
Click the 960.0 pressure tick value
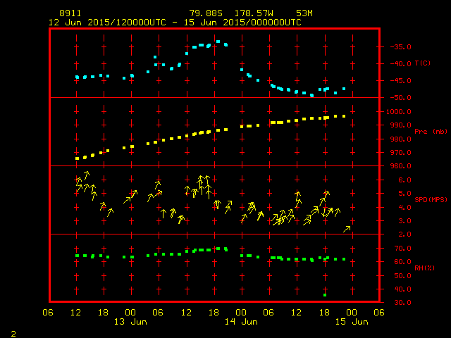[x=397, y=166]
